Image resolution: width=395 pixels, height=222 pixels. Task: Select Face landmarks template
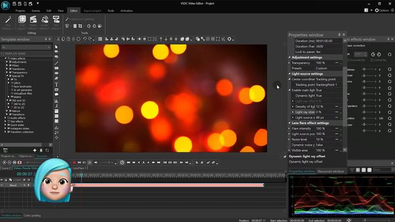point(22,86)
